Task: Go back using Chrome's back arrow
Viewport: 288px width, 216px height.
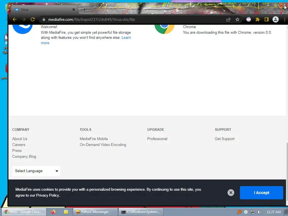Action: coord(15,19)
